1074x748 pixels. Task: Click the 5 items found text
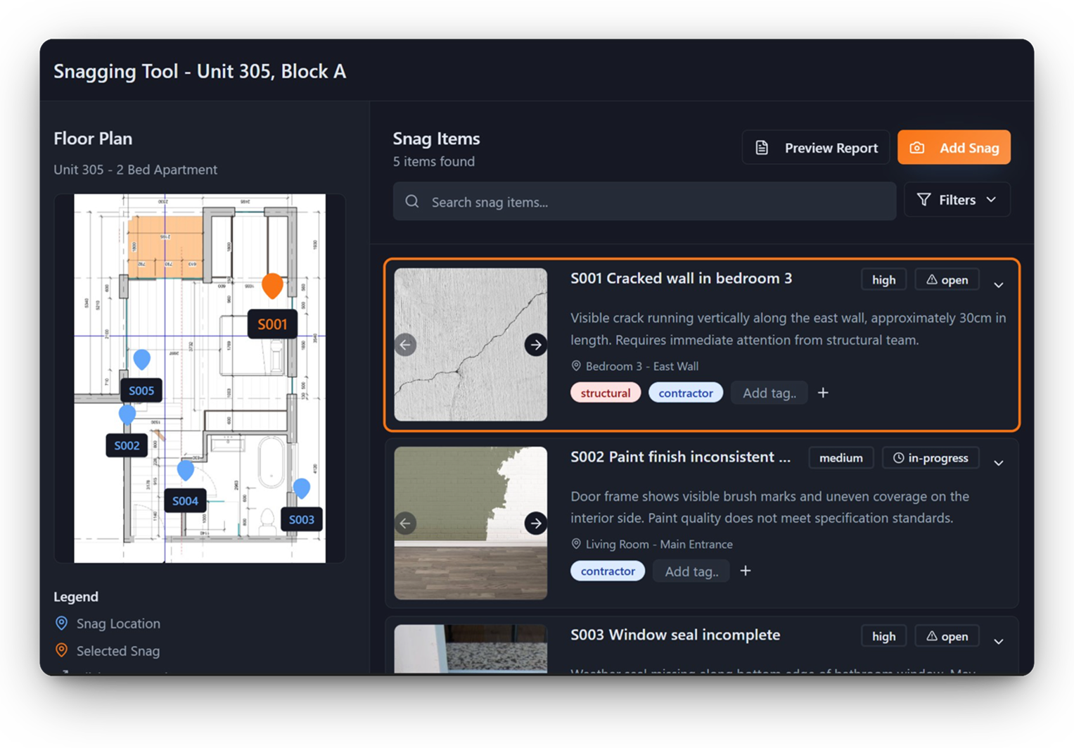click(434, 161)
